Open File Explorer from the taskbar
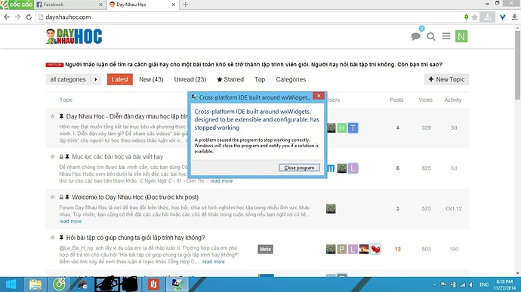 35,284
